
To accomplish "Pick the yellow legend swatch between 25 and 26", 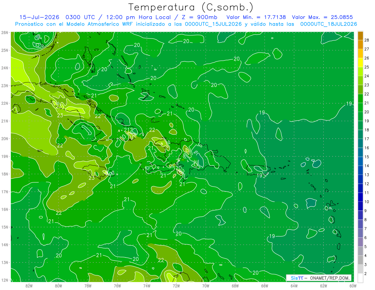I will pos(360,63).
